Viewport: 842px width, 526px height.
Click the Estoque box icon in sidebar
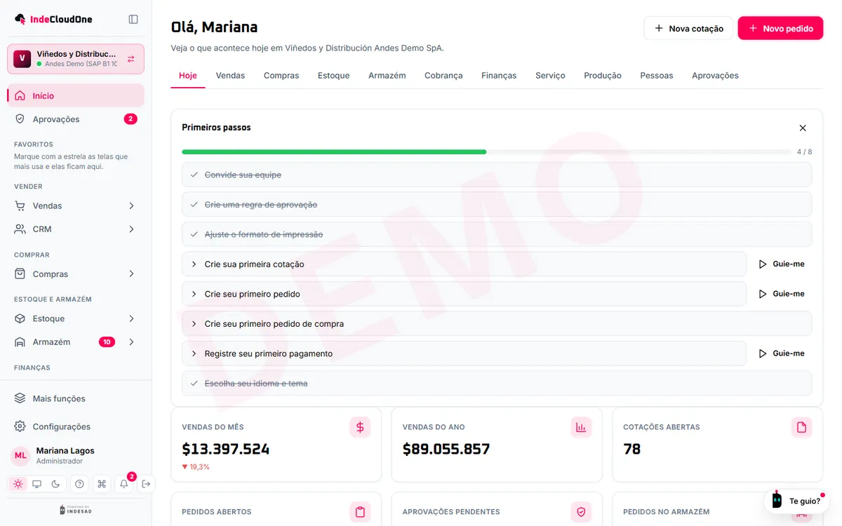click(x=20, y=318)
